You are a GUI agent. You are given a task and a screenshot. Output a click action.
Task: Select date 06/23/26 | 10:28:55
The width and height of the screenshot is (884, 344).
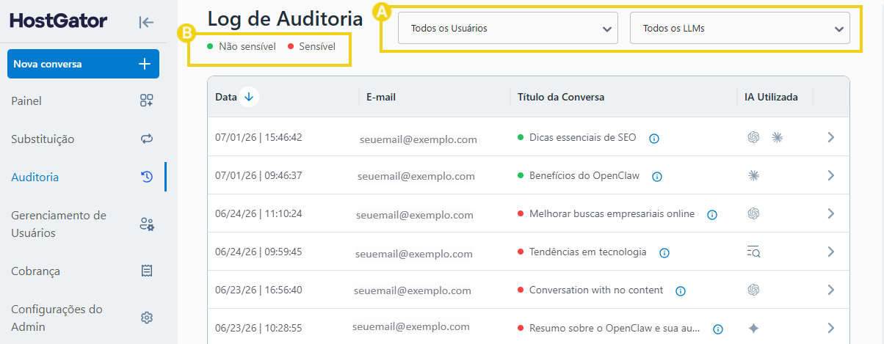pos(258,328)
